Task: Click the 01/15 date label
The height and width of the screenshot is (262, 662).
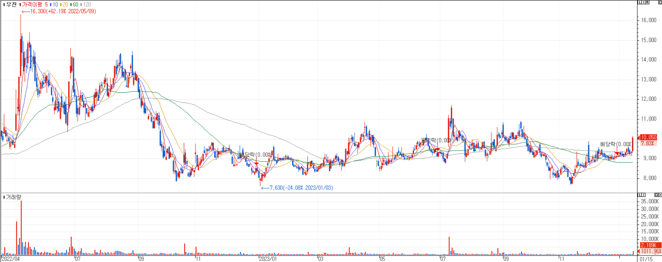Action: [646, 259]
